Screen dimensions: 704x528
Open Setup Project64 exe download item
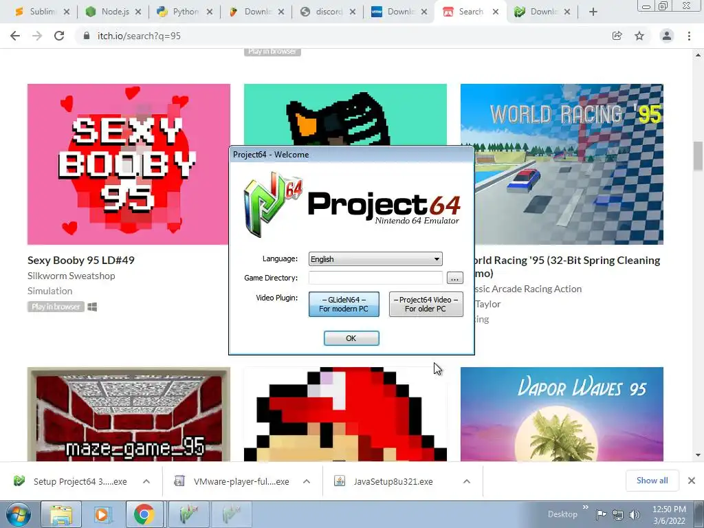tap(80, 481)
